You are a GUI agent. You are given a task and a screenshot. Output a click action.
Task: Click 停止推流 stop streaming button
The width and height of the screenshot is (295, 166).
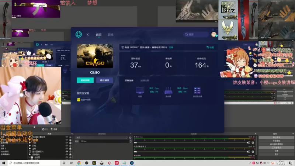[276, 137]
